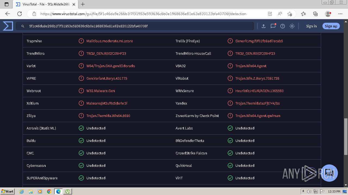Click the TrendMicro-HouseCall vendor name

193,53
